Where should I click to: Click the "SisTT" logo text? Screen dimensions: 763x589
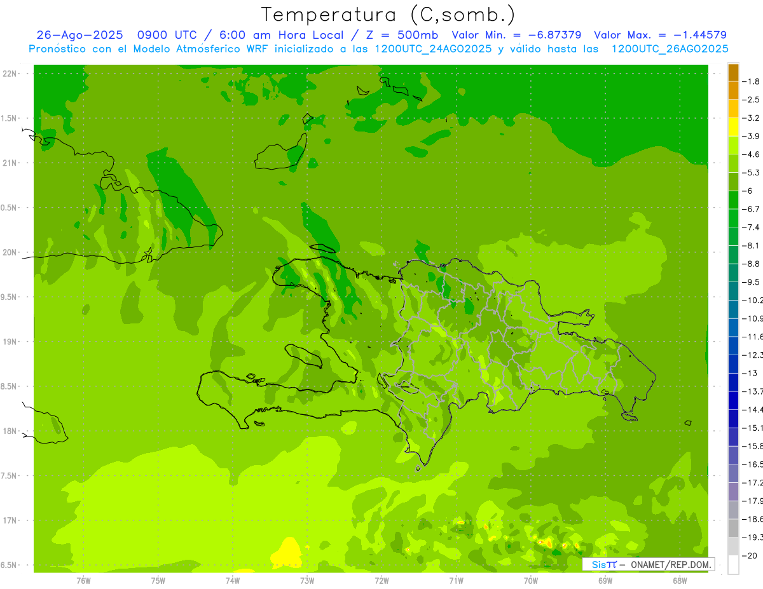point(603,564)
